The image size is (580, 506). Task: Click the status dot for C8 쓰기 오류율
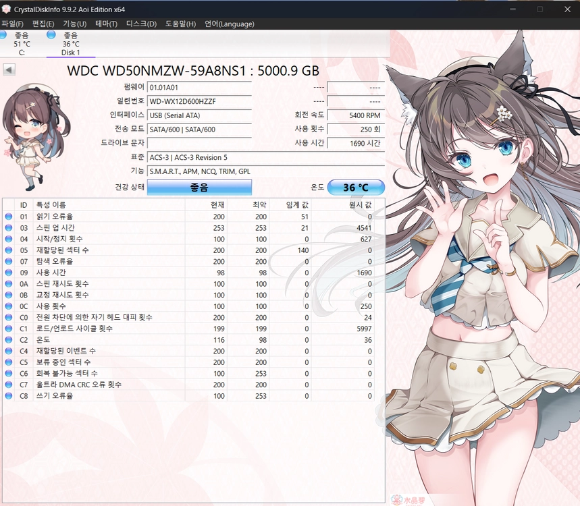coord(9,396)
